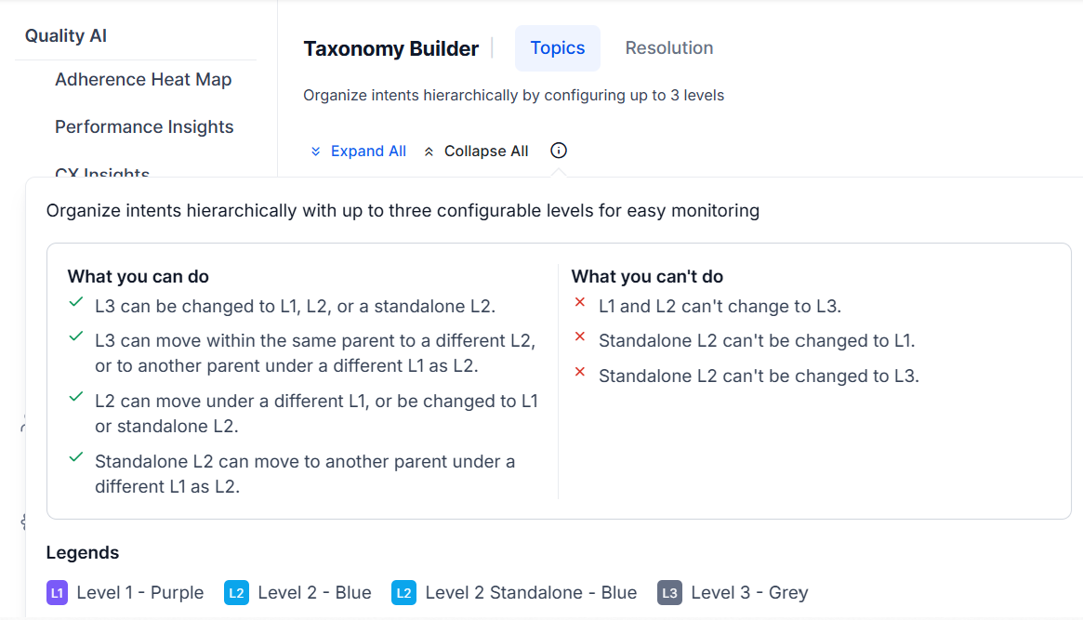Click red X beside 'Standalone L2 can't be changed to L1'

tap(580, 338)
